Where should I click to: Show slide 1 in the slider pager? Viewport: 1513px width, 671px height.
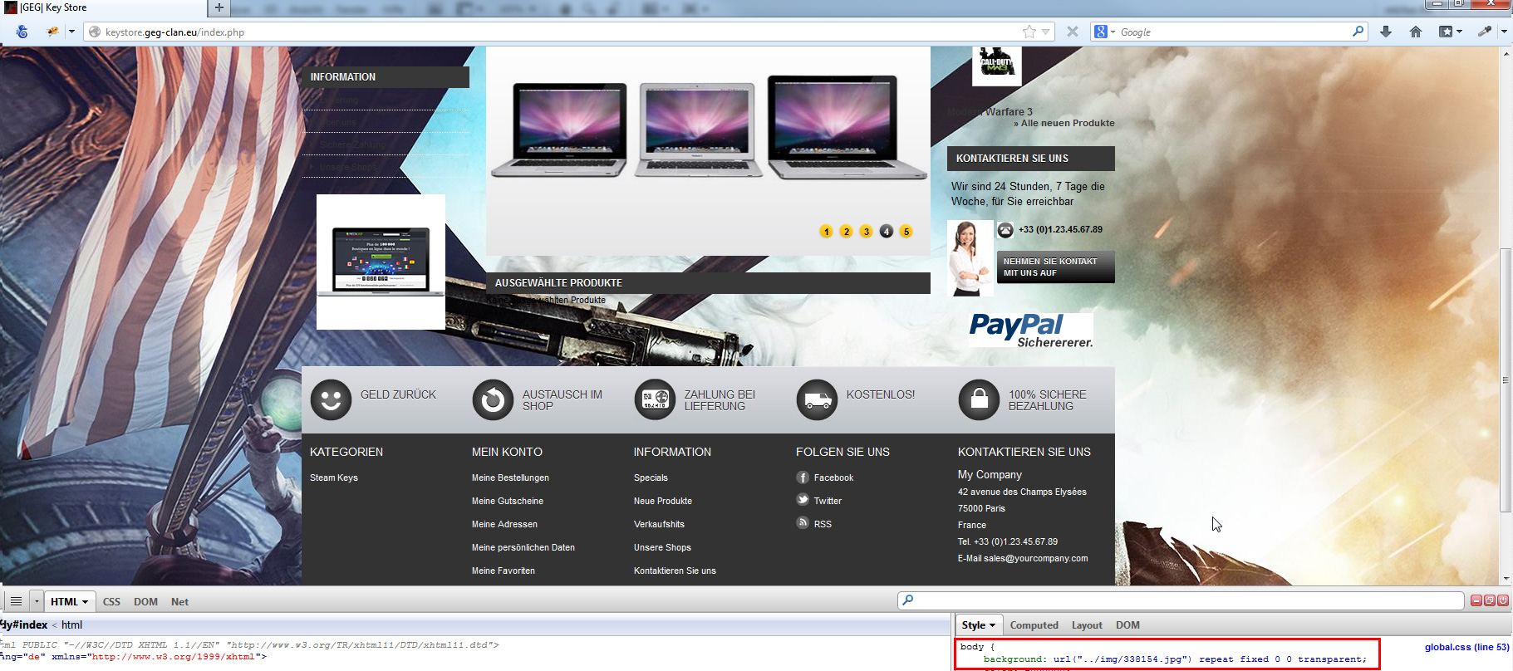826,232
